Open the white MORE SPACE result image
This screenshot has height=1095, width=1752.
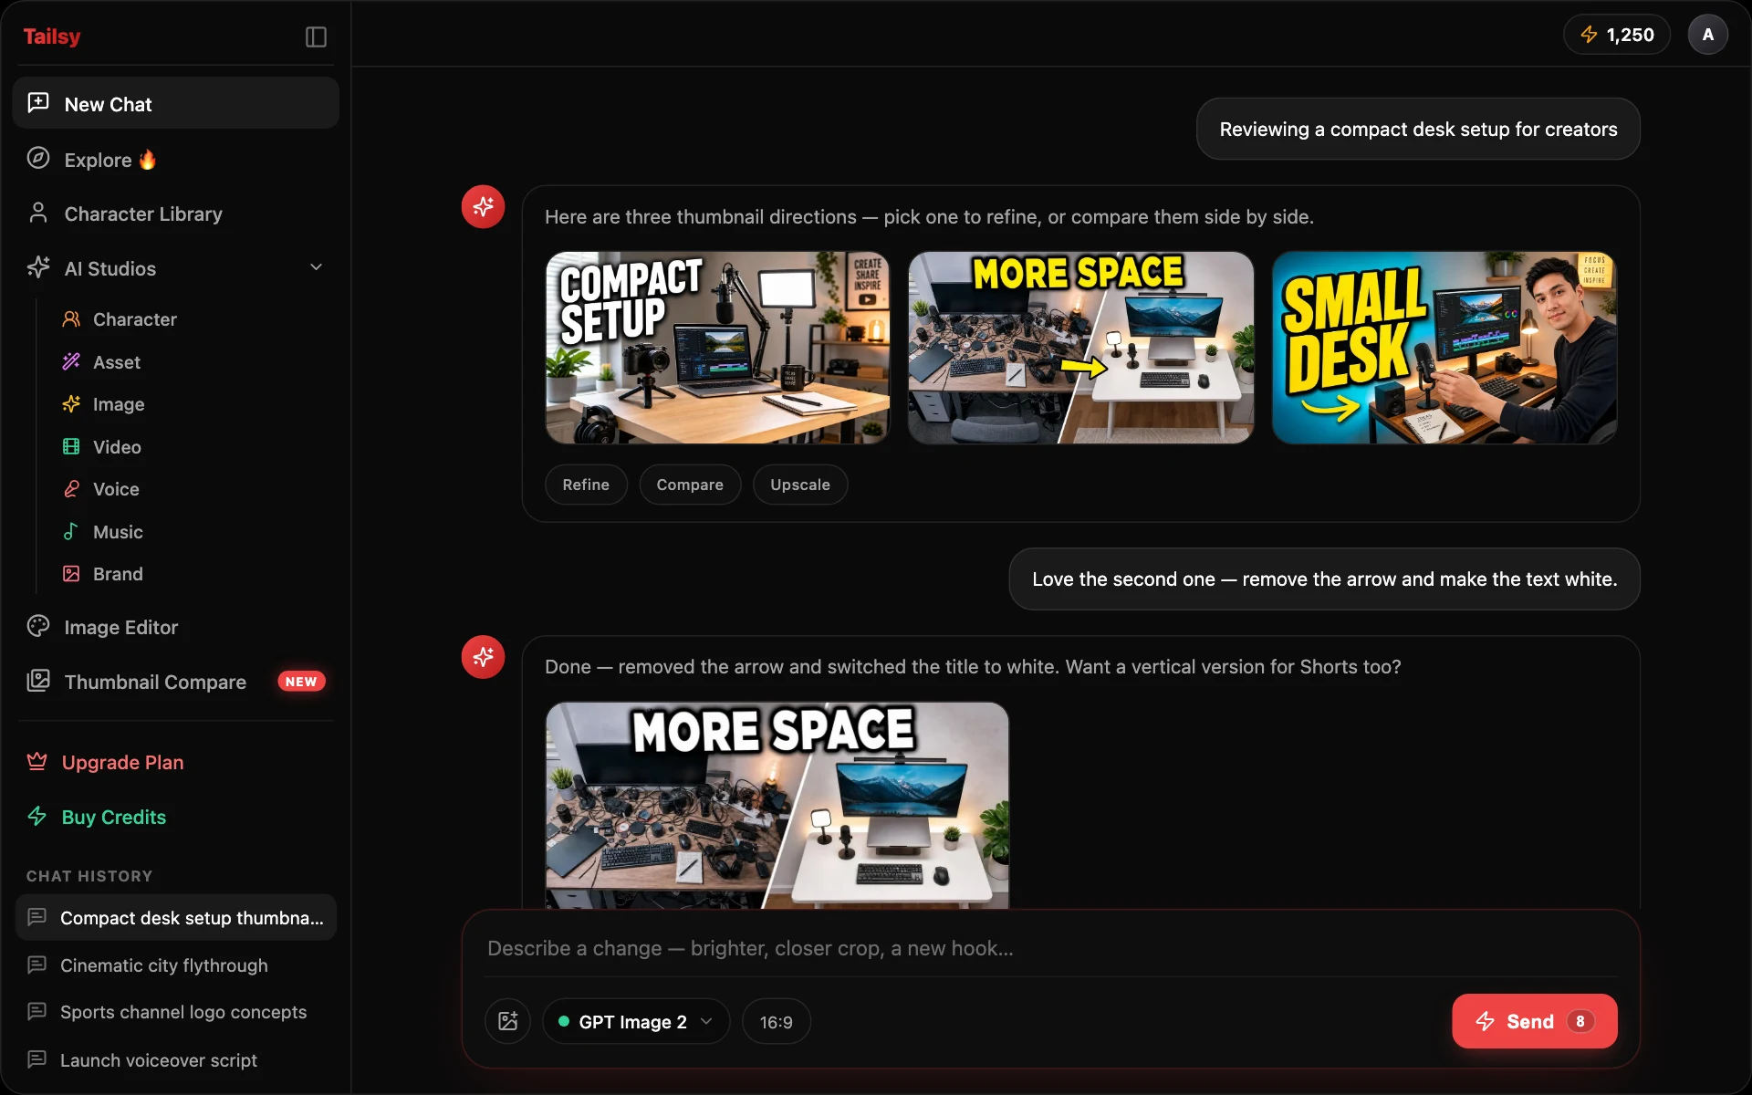point(777,806)
